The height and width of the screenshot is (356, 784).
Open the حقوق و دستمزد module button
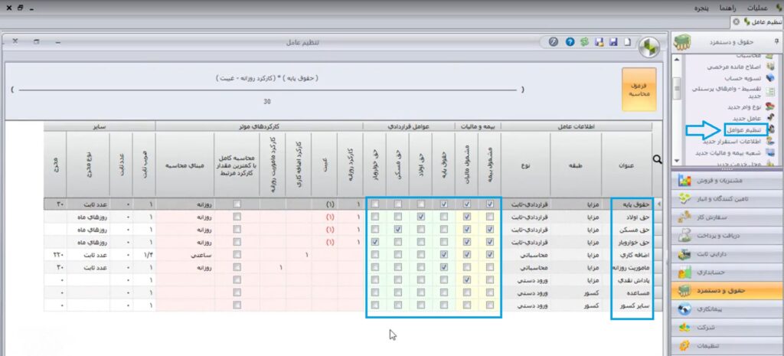pyautogui.click(x=727, y=291)
